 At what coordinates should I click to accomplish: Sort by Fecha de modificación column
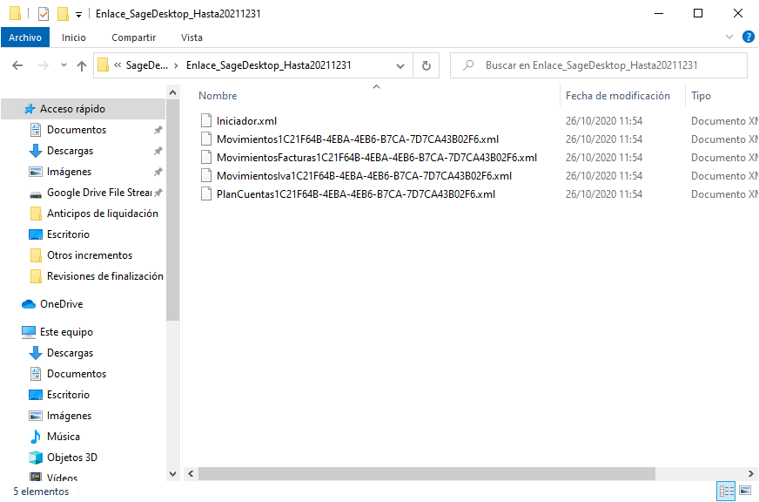618,96
